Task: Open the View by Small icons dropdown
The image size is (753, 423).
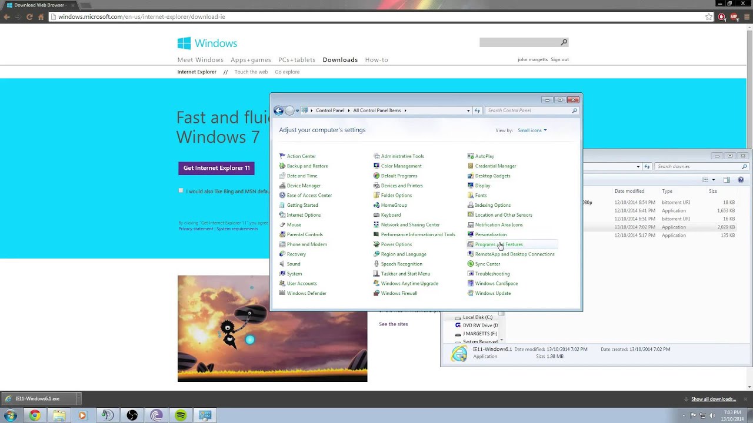Action: pos(532,130)
